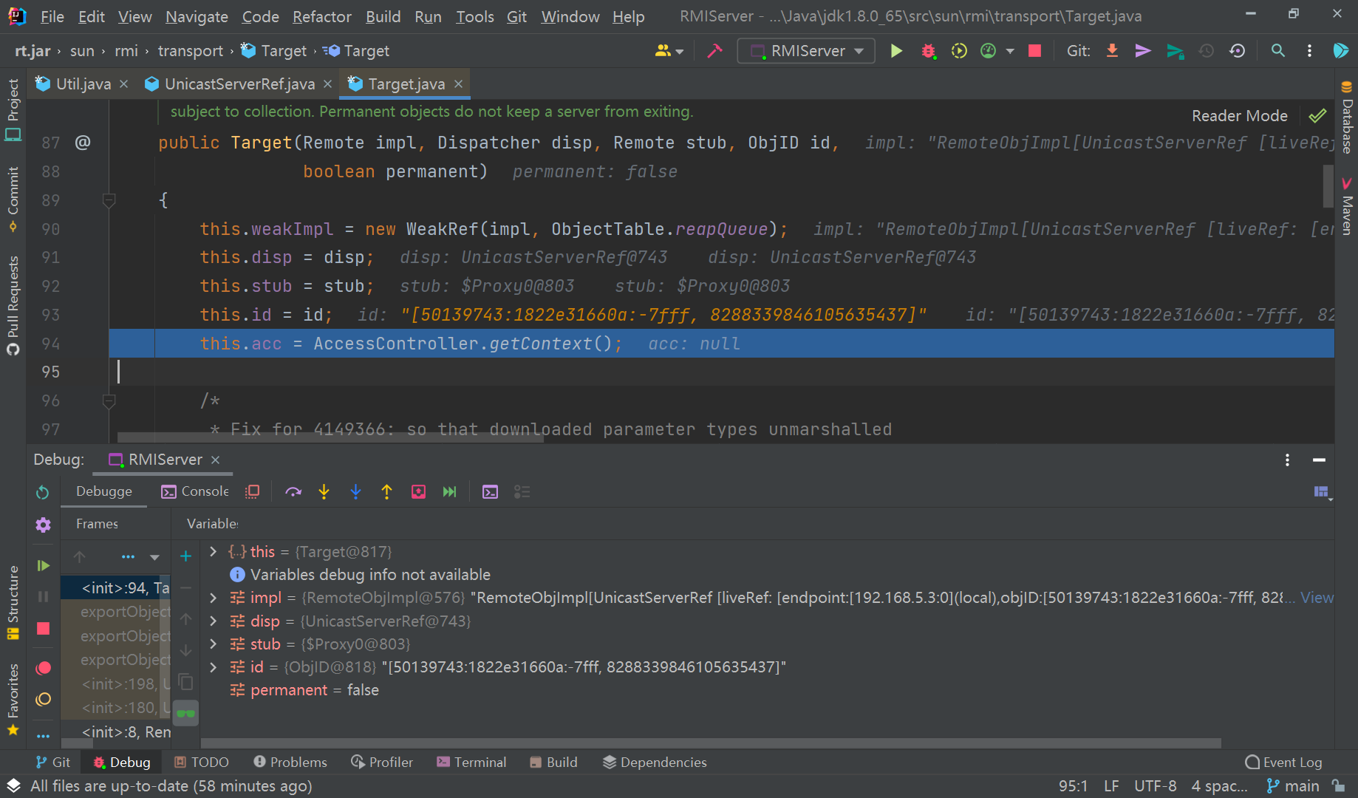
Task: Click the Step Into debug icon
Action: tap(324, 492)
